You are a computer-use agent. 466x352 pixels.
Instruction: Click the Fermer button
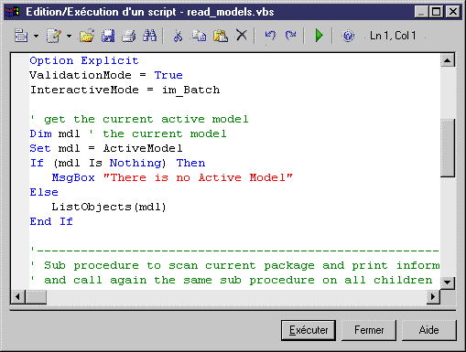[x=369, y=330]
